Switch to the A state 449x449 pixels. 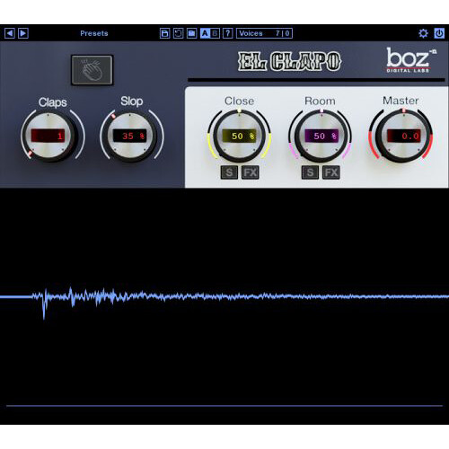205,33
